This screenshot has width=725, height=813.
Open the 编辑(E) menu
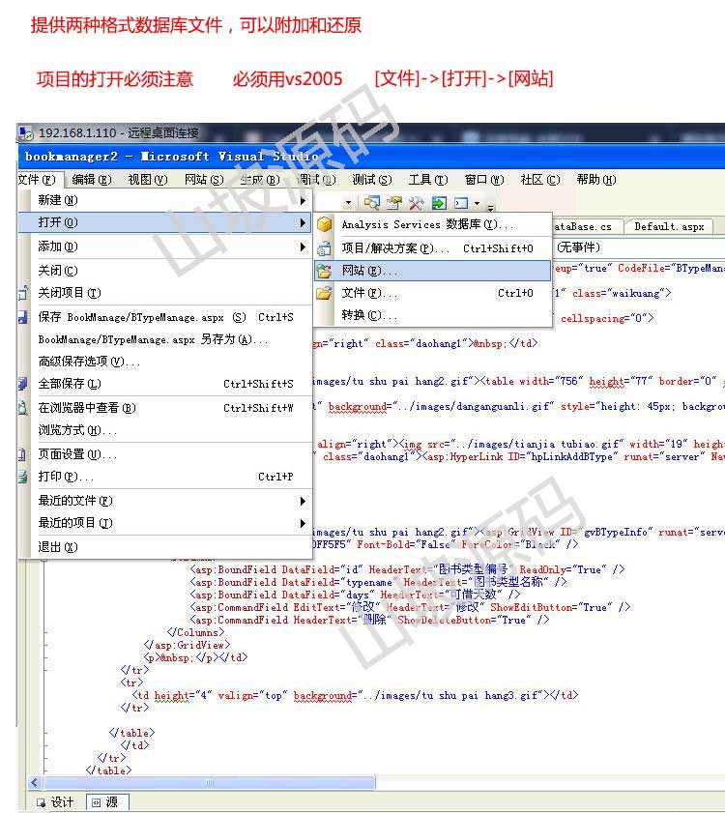point(92,180)
